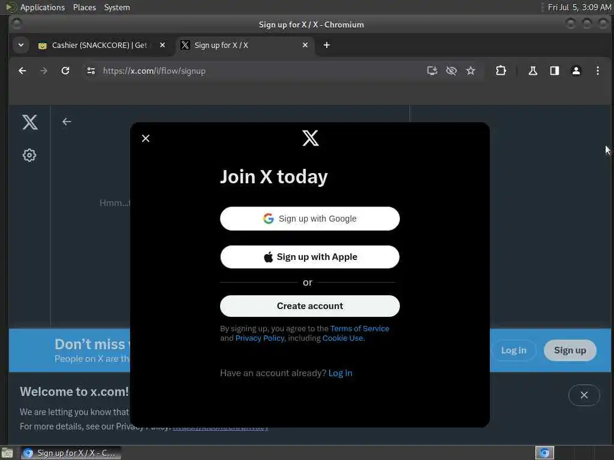The height and width of the screenshot is (460, 614).
Task: Close the Cashier (SNACKCORE) tab
Action: click(162, 45)
